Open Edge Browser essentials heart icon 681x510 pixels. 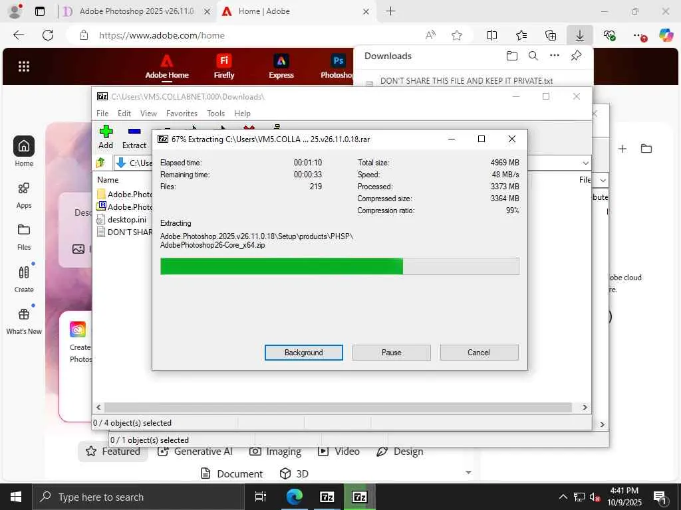click(x=609, y=35)
